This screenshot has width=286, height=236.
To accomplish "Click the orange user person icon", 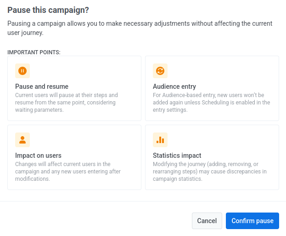I will pyautogui.click(x=22, y=140).
